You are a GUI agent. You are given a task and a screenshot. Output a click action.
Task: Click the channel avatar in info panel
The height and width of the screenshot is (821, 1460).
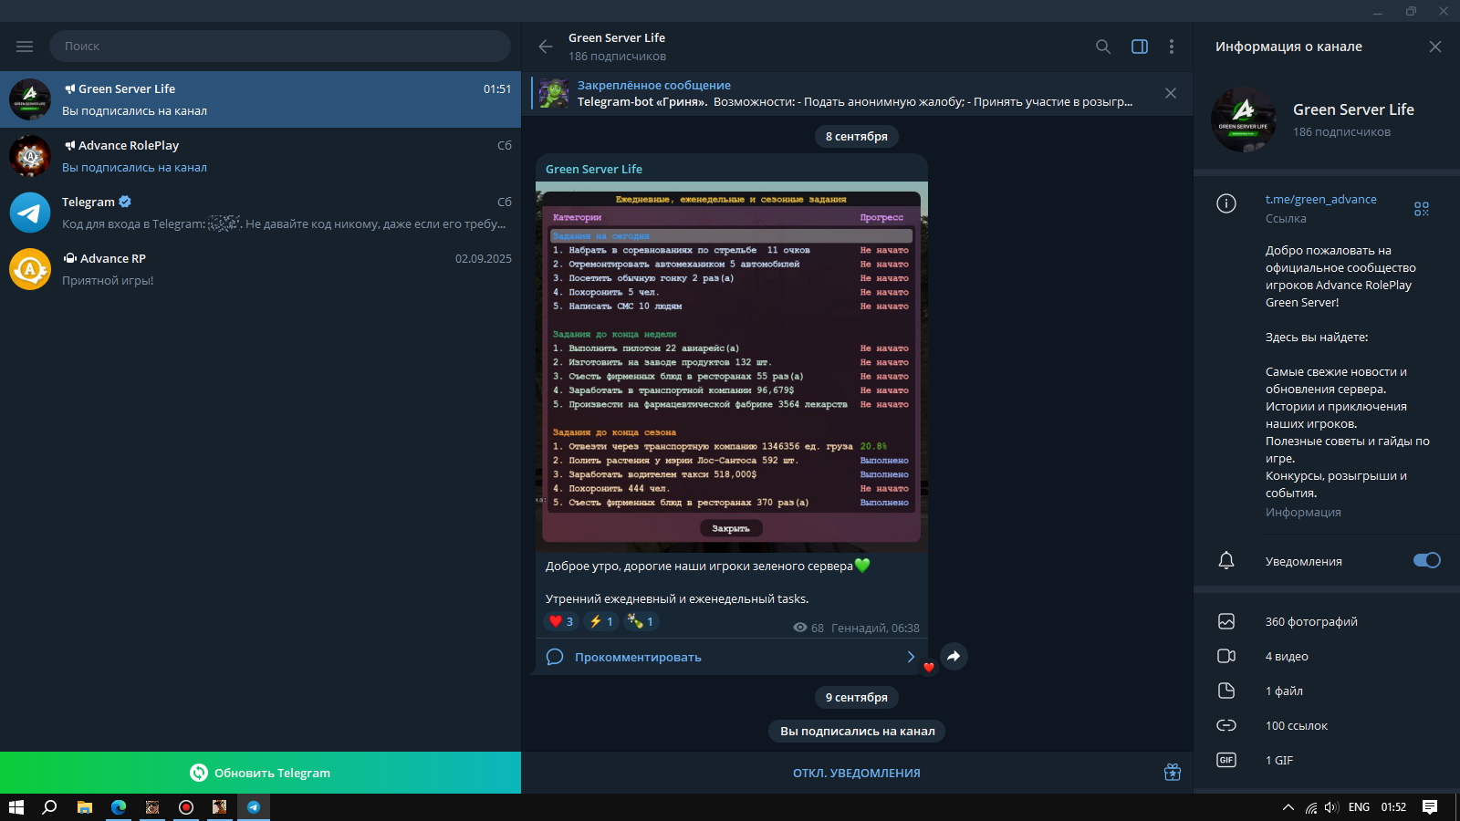pyautogui.click(x=1244, y=120)
